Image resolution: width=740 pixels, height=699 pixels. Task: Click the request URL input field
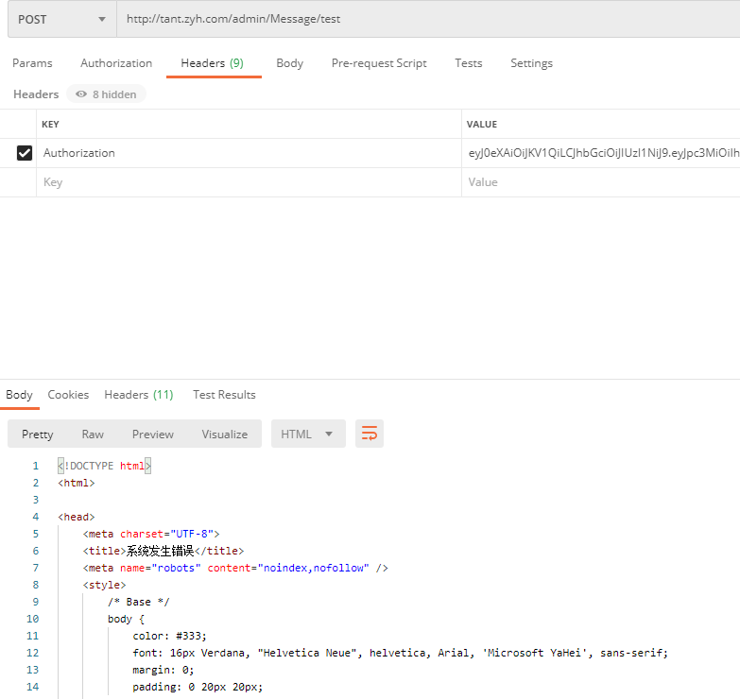(428, 19)
